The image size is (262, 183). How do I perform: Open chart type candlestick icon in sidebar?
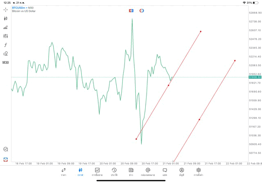[x=6, y=18]
